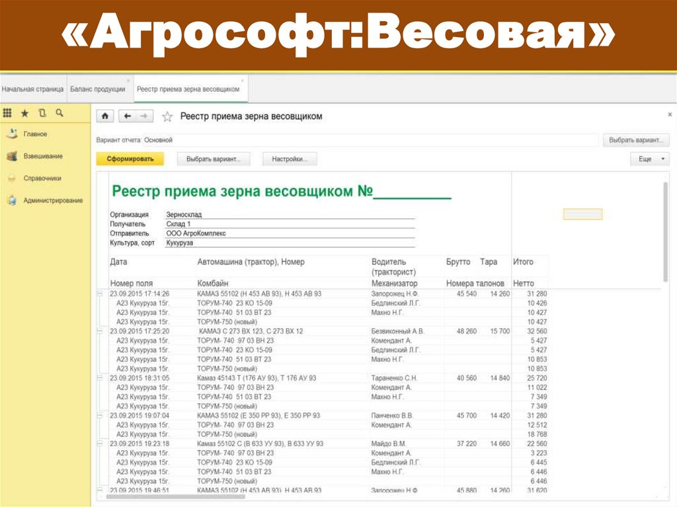
Task: Click the Тара column header
Action: point(489,262)
